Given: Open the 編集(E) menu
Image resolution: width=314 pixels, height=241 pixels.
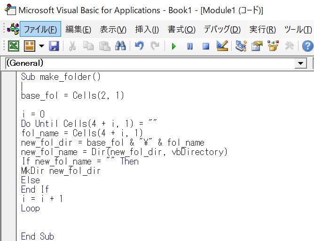Looking at the screenshot, I should tap(78, 30).
